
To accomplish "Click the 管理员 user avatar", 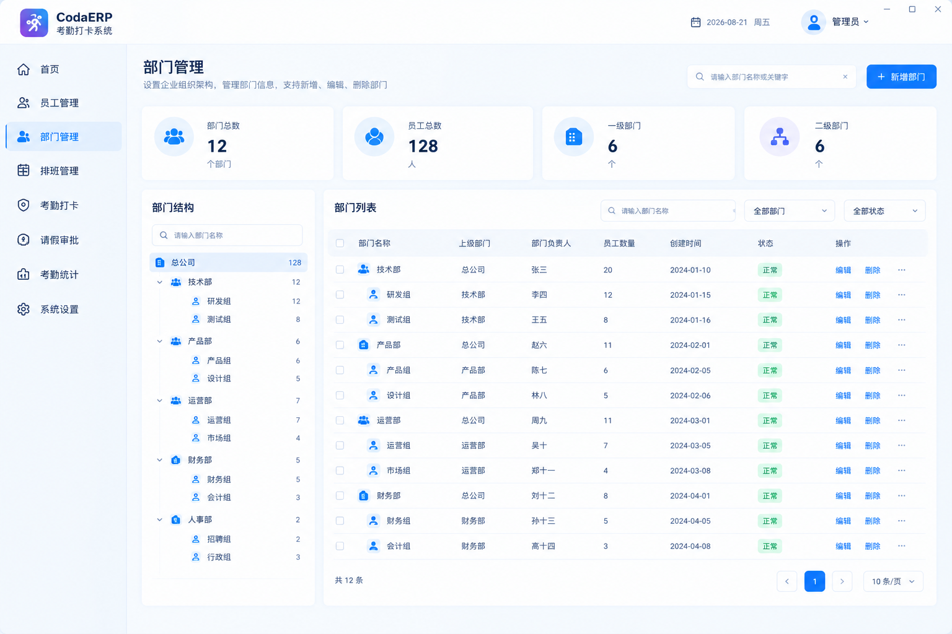I will pyautogui.click(x=814, y=22).
